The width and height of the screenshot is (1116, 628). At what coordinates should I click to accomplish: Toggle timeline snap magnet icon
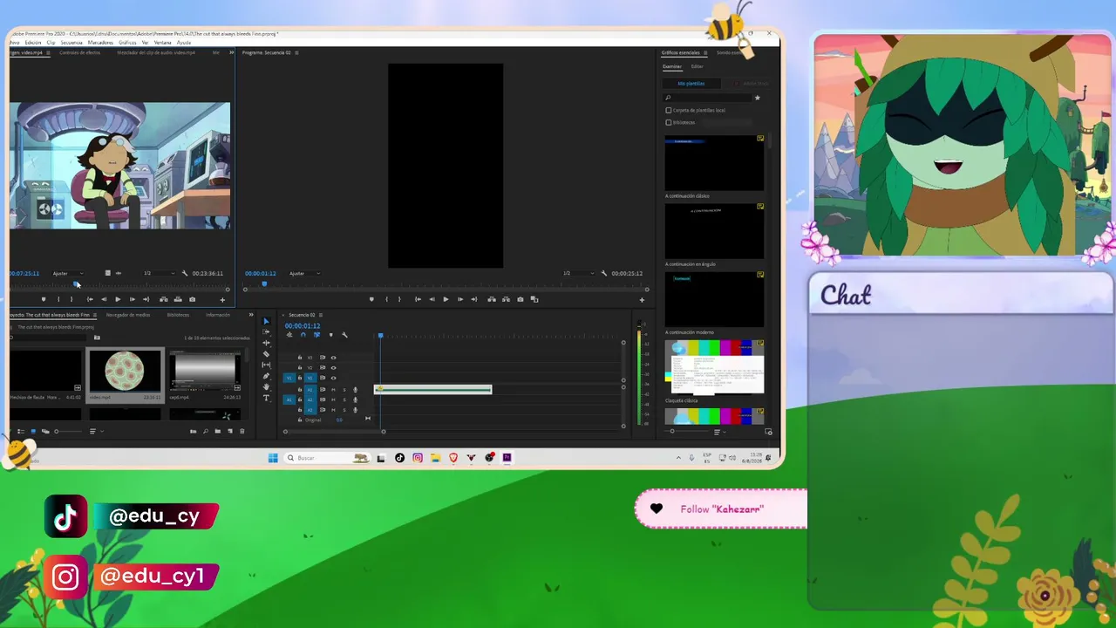(x=303, y=335)
